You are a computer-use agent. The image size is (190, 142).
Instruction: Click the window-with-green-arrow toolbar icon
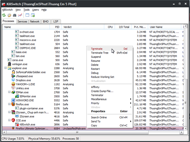tap(33, 15)
